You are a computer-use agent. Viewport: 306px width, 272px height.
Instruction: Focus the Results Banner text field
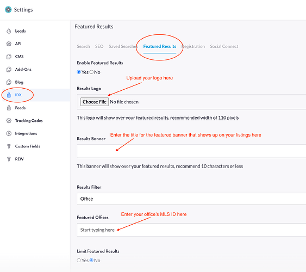[191, 151]
